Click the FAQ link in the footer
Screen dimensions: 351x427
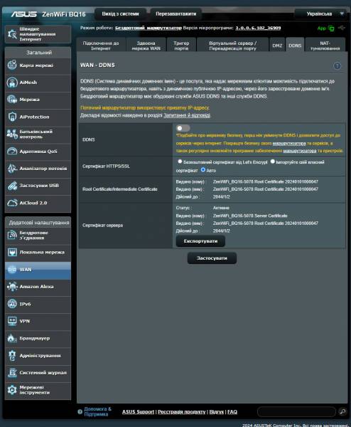pos(232,412)
